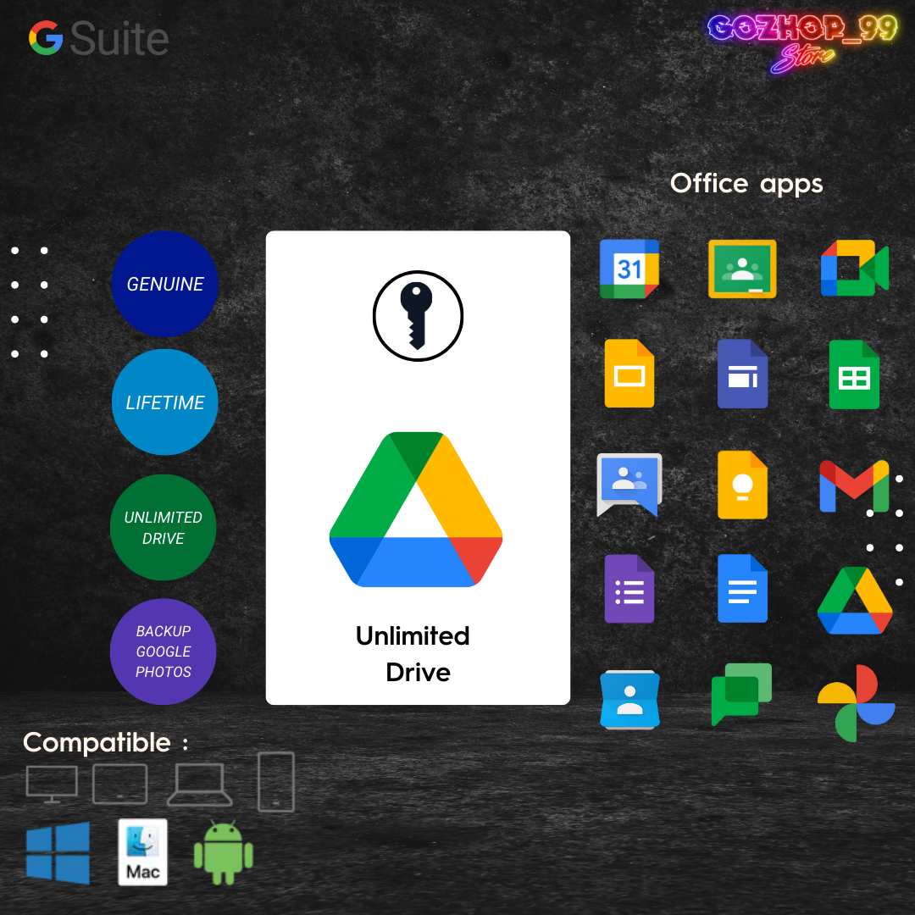Select the smartphone outline icon
The image size is (915, 915).
(x=276, y=782)
